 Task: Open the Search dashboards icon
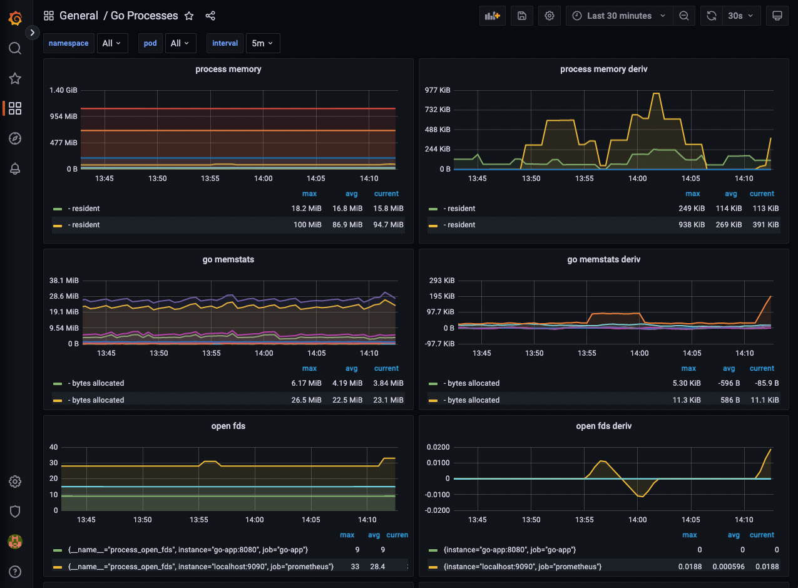pos(15,48)
